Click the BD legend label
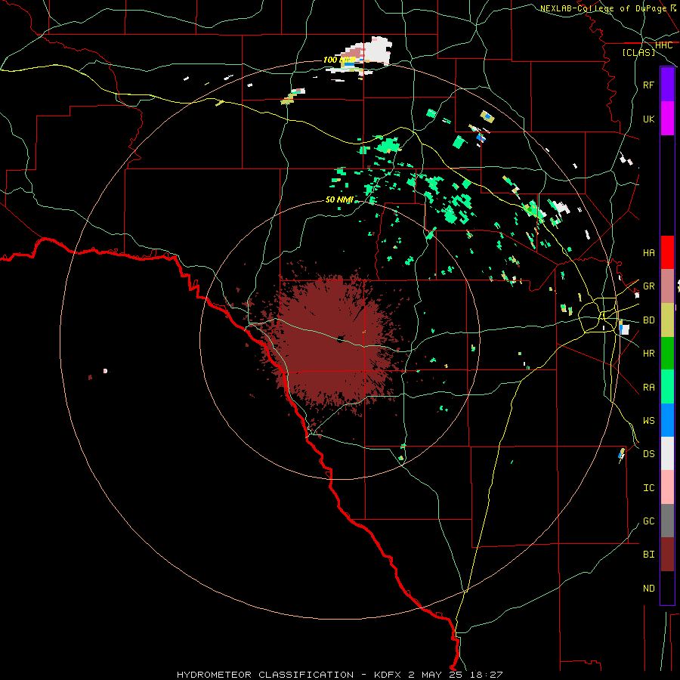Image resolution: width=680 pixels, height=680 pixels. 648,320
